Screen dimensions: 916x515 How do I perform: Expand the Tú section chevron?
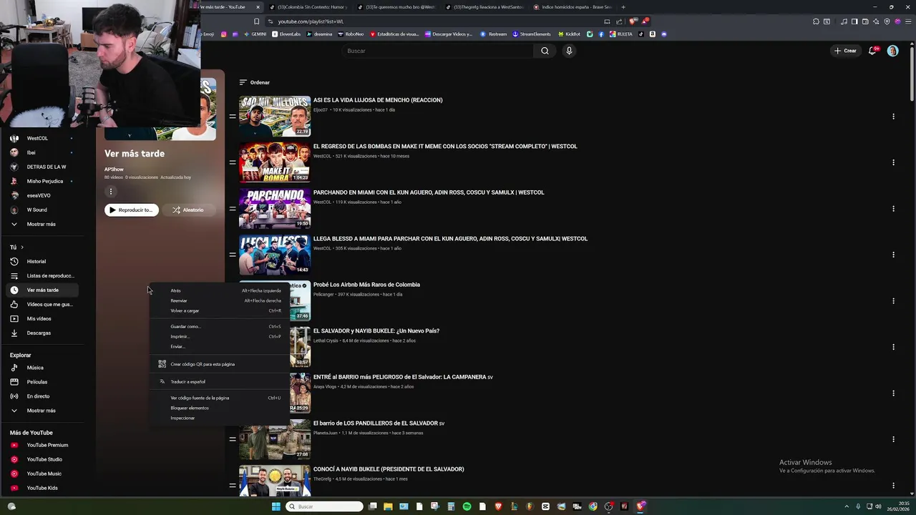[22, 247]
